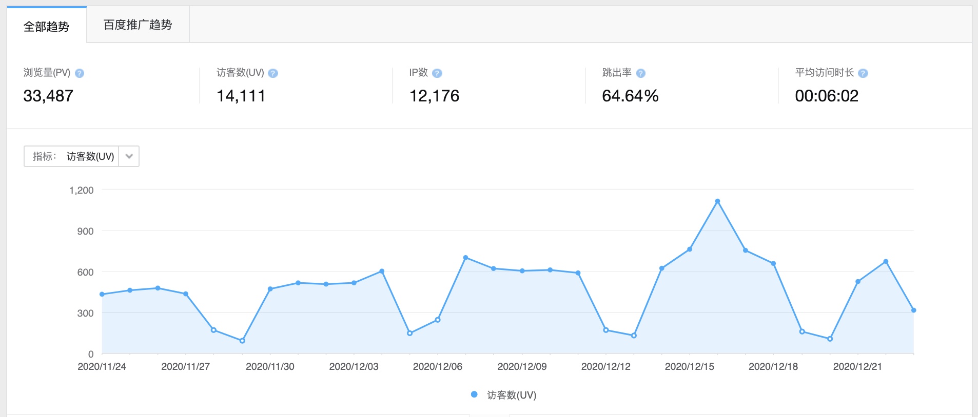Screen dimensions: 978x417
Task: Click the 2020/11/24 x-axis date label
Action: (x=102, y=366)
